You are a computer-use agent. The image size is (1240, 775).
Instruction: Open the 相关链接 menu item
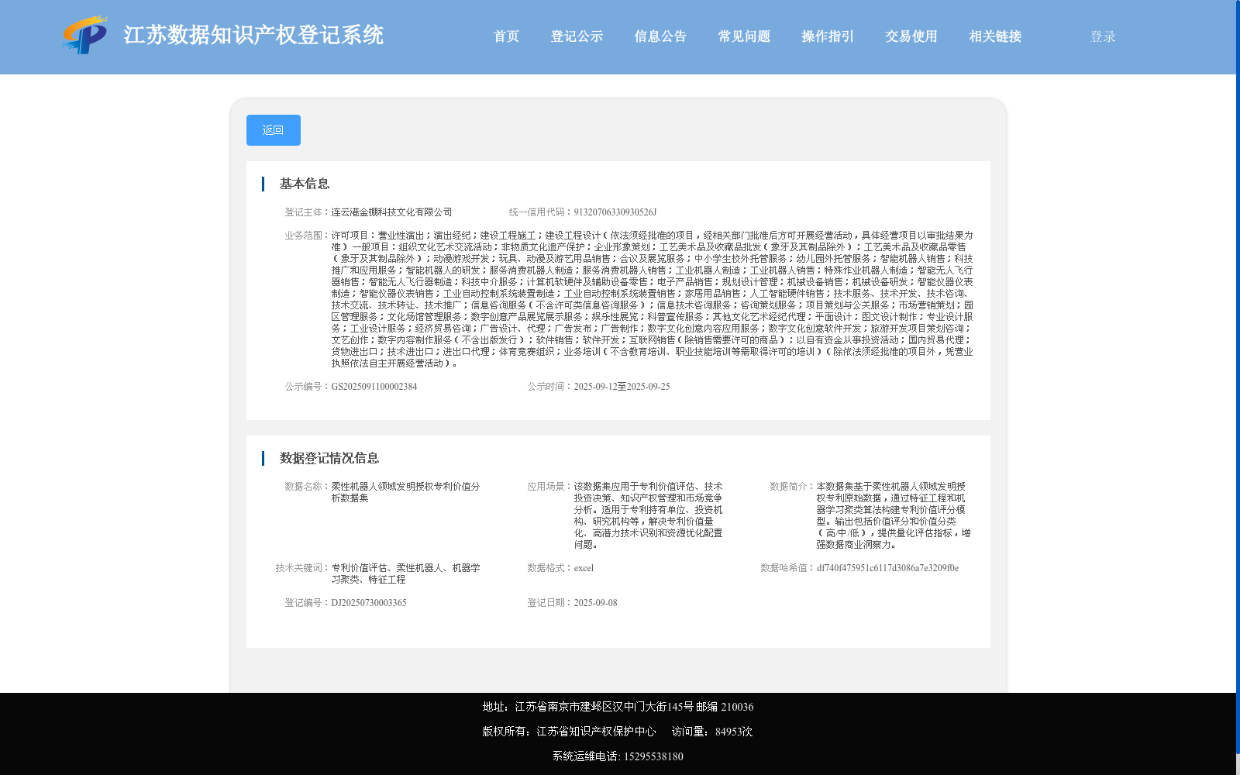[x=995, y=36]
